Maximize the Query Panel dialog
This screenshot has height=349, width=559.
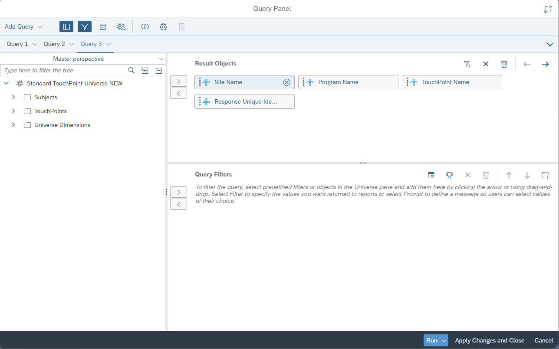[548, 9]
